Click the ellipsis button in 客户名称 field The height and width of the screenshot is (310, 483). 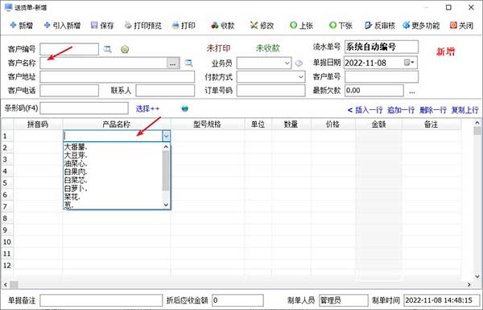coord(173,63)
